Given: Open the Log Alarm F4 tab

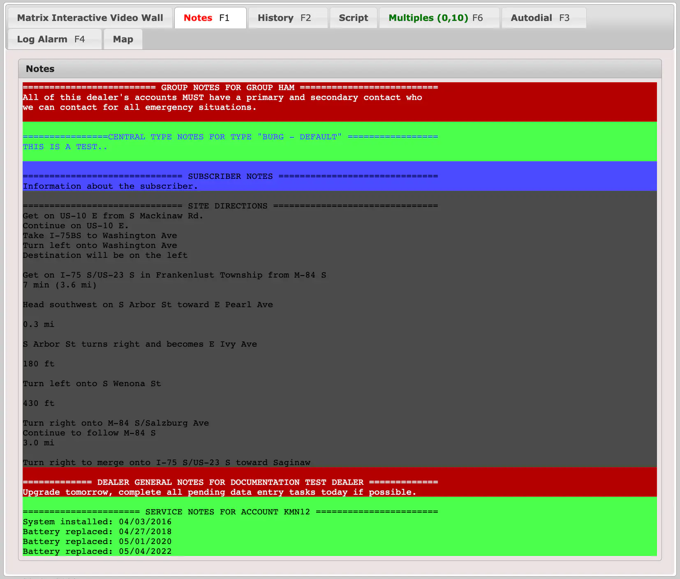Looking at the screenshot, I should (55, 39).
